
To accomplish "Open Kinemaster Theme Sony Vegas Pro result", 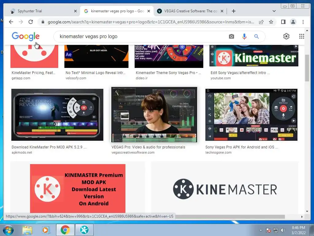I will point(168,73).
